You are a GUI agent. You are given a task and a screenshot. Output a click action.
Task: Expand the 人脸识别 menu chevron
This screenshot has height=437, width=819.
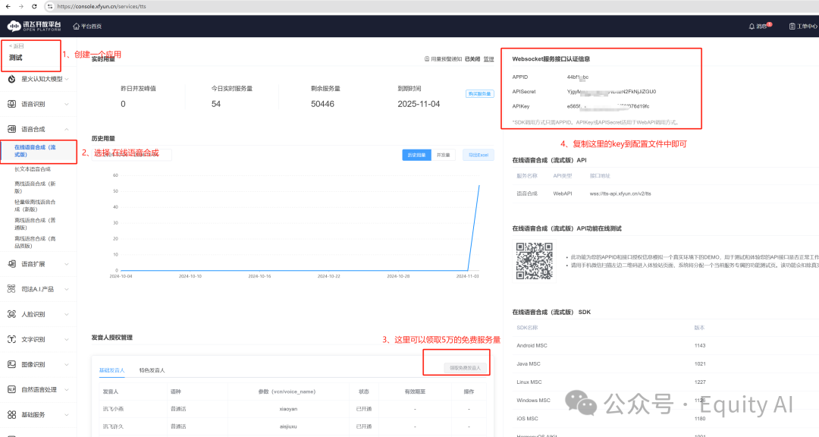tap(66, 314)
